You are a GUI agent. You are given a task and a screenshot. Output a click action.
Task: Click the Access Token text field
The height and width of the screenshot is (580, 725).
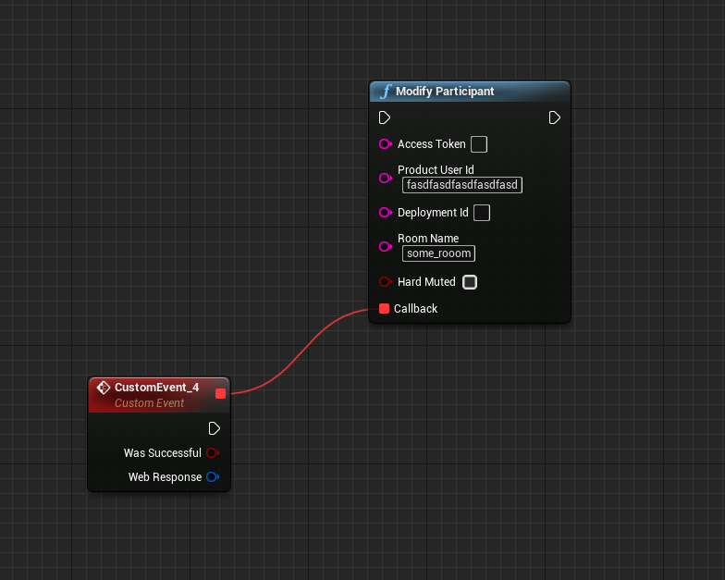click(x=479, y=144)
